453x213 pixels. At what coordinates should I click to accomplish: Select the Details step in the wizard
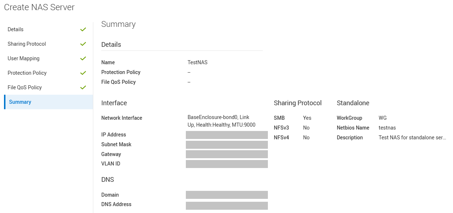point(16,29)
